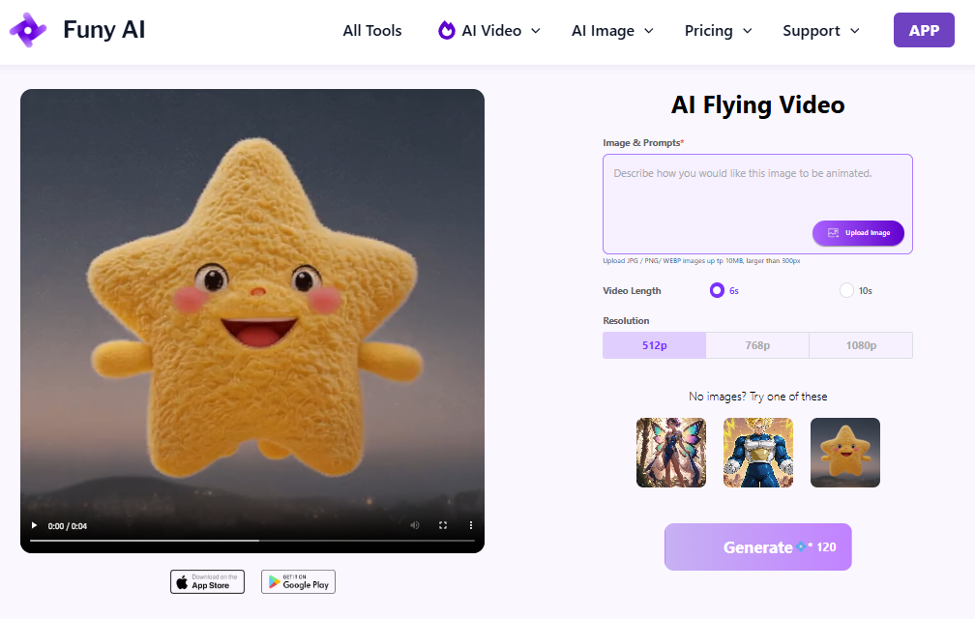The height and width of the screenshot is (619, 975).
Task: Select the star plush sample image
Action: click(844, 452)
